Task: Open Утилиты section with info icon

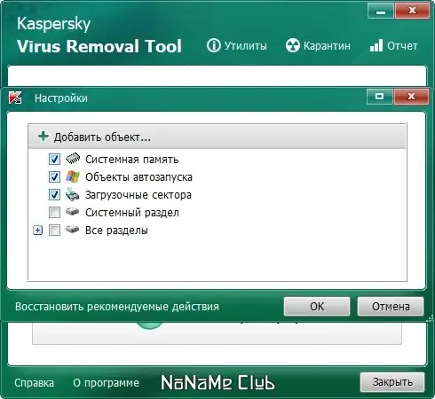Action: tap(214, 45)
